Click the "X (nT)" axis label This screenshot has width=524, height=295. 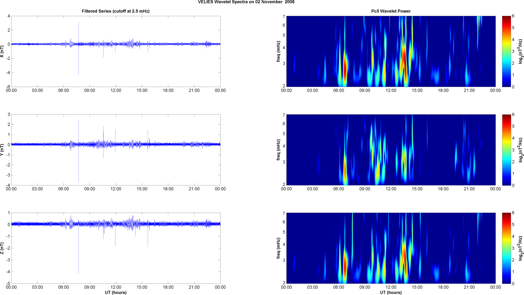(2, 51)
